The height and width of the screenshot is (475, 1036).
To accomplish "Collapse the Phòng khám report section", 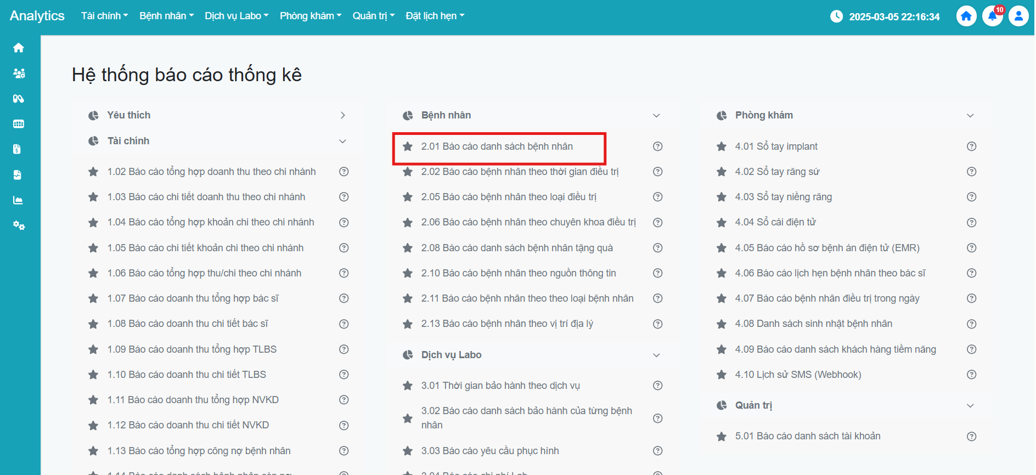I will pyautogui.click(x=970, y=115).
